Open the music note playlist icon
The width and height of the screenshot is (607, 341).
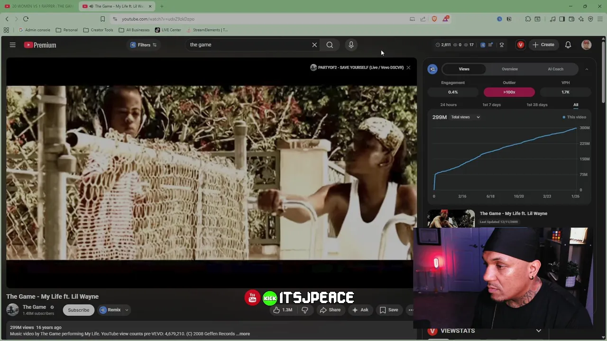553,19
